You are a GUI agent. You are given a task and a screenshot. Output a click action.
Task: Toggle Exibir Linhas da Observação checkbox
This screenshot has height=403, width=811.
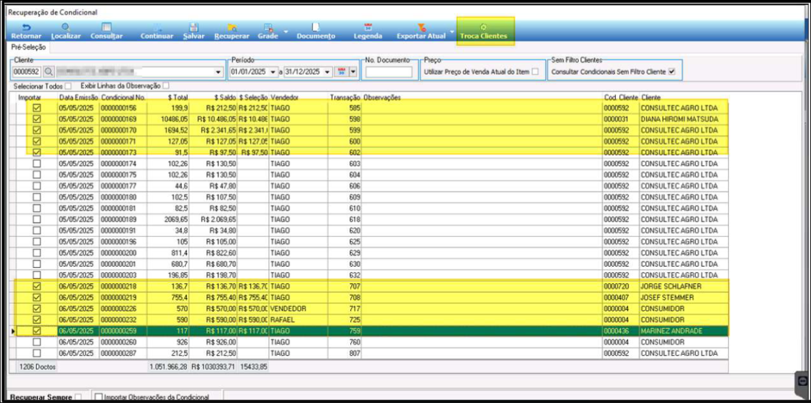166,86
